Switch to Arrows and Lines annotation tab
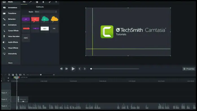Screen dimensions: 197x111 point(30,2)
